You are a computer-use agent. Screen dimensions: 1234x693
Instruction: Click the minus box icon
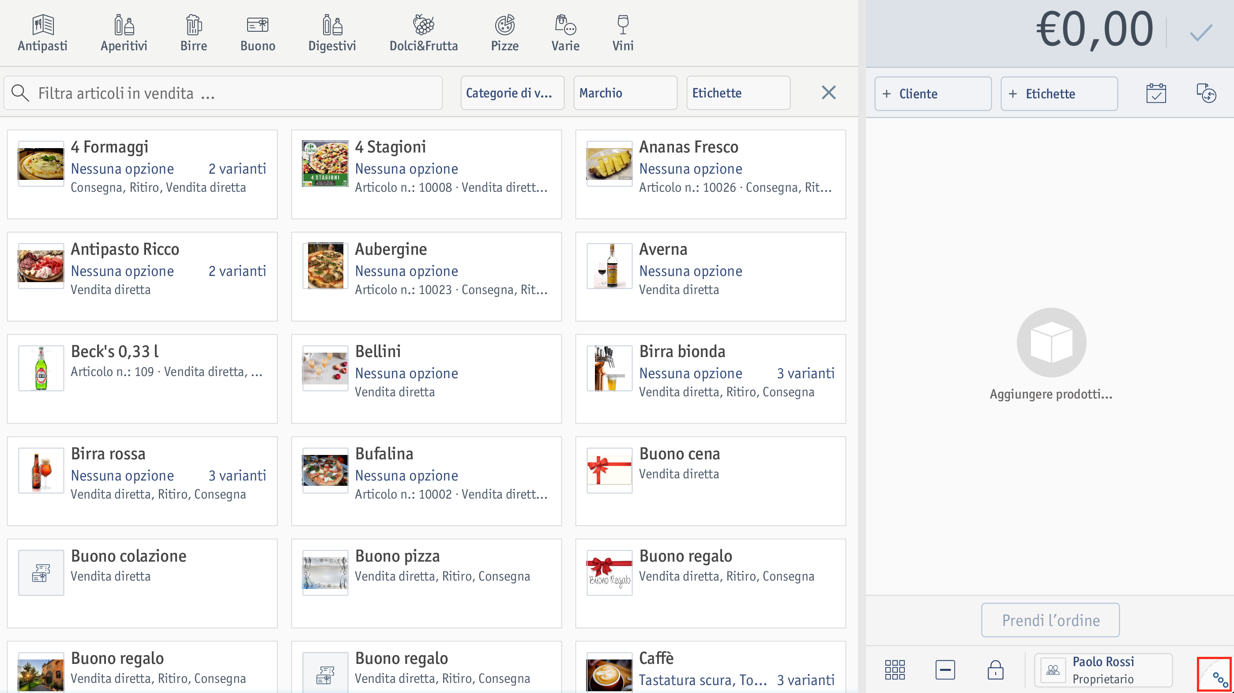(x=944, y=670)
